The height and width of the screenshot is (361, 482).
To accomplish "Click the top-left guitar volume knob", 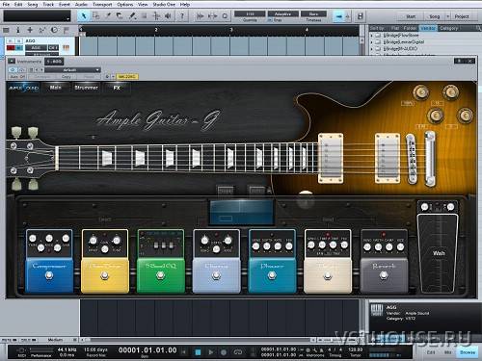I will coord(420,92).
